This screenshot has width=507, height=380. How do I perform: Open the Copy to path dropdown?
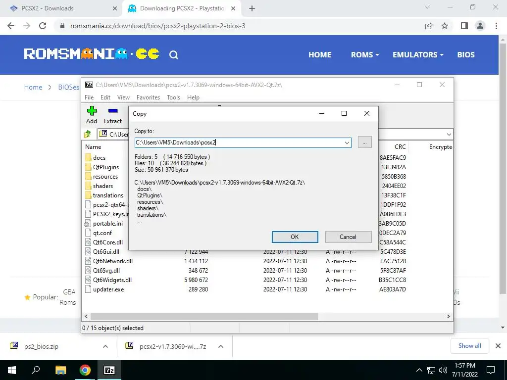(347, 142)
